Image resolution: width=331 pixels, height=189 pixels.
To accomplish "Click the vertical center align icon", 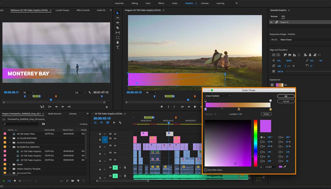I will coord(290,55).
